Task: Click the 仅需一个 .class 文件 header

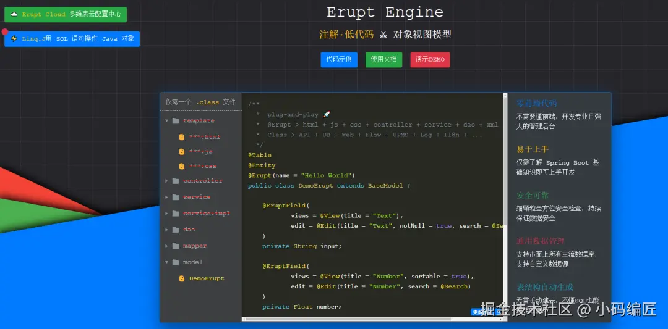Action: (200, 102)
